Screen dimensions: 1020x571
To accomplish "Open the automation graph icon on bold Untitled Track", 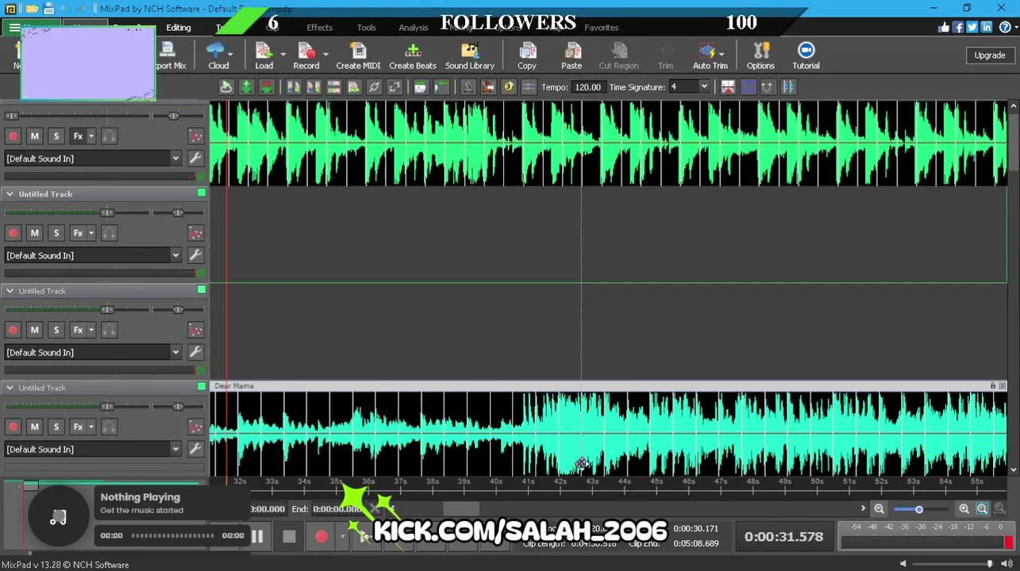I will coord(195,233).
